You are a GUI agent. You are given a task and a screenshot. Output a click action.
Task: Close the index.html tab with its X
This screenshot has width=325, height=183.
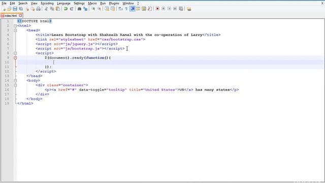(x=20, y=15)
